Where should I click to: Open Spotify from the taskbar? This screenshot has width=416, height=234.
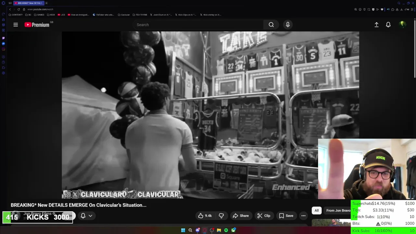pyautogui.click(x=226, y=230)
